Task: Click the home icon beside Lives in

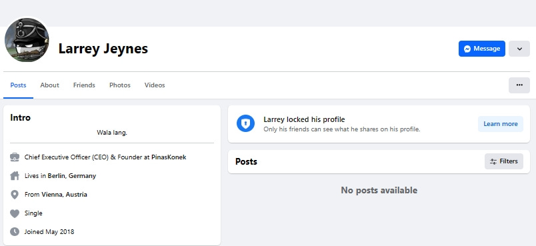Action: [15, 176]
